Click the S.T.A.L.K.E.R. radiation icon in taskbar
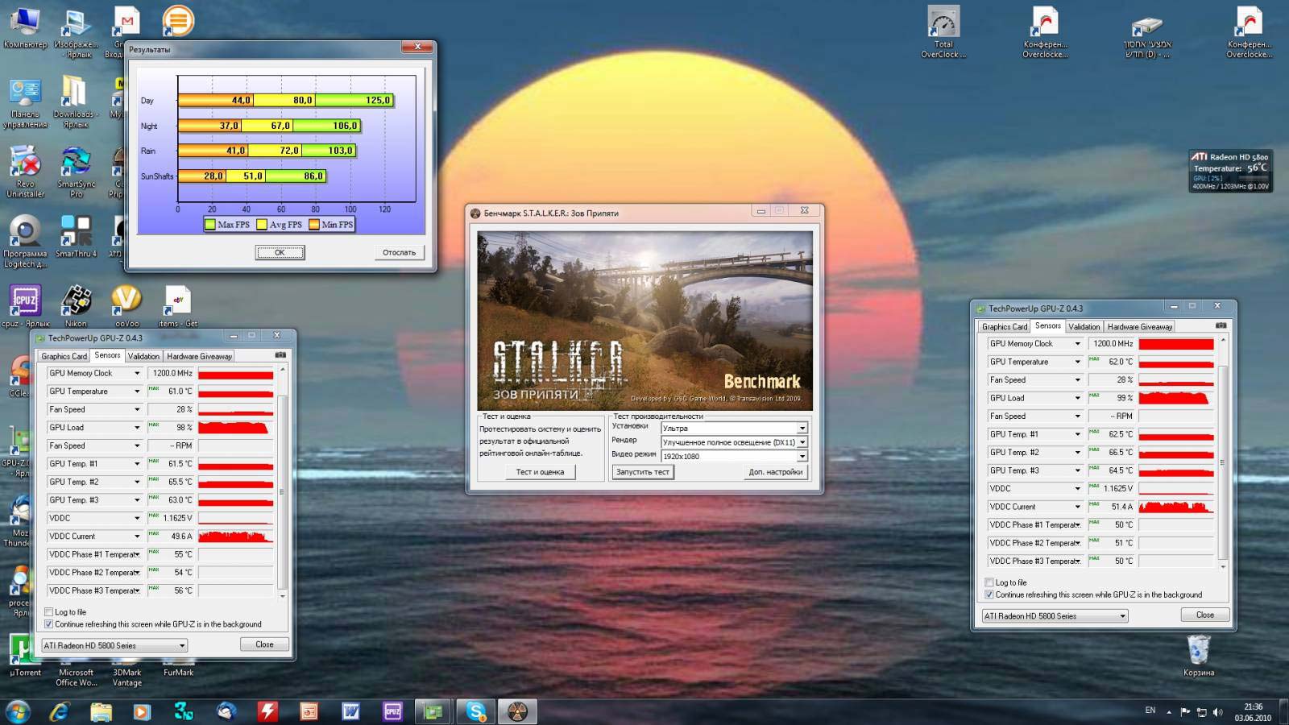1289x725 pixels. coord(517,711)
